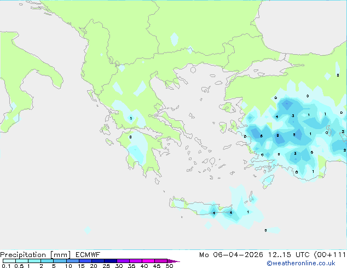Pick the 1–2 mm legend color swatch
Image resolution: width=347 pixels, height=268 pixels.
(34, 261)
